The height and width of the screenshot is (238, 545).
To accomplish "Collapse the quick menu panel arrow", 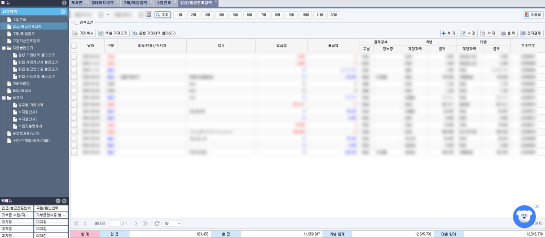I will [x=64, y=201].
